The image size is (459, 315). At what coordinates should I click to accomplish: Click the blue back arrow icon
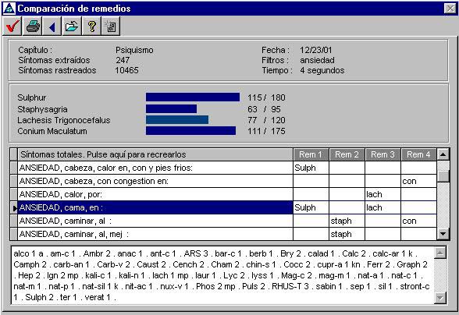point(52,27)
